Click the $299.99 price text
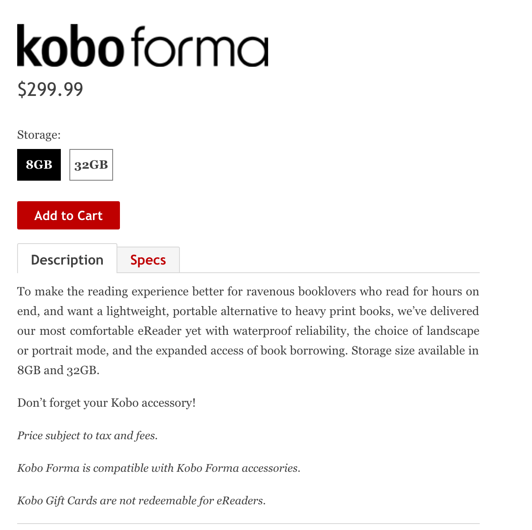This screenshot has width=532, height=530. coord(50,89)
